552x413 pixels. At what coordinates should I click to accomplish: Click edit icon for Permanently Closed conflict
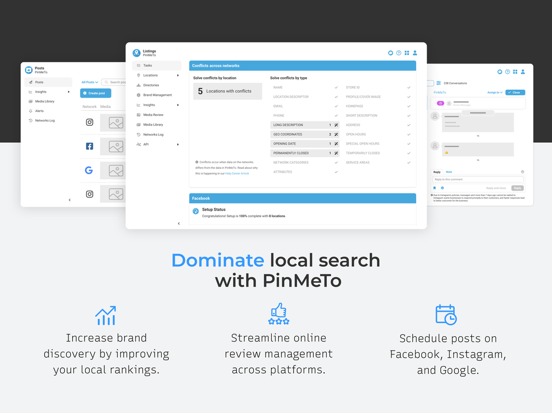(336, 153)
